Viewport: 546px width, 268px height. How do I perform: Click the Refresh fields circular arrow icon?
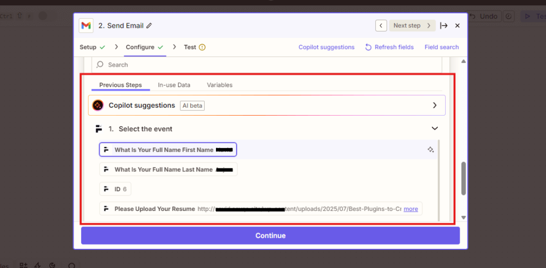(x=368, y=47)
